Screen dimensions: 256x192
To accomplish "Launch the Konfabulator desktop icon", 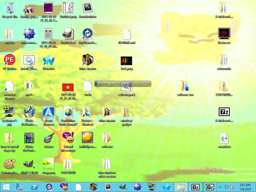I will click(x=87, y=10).
